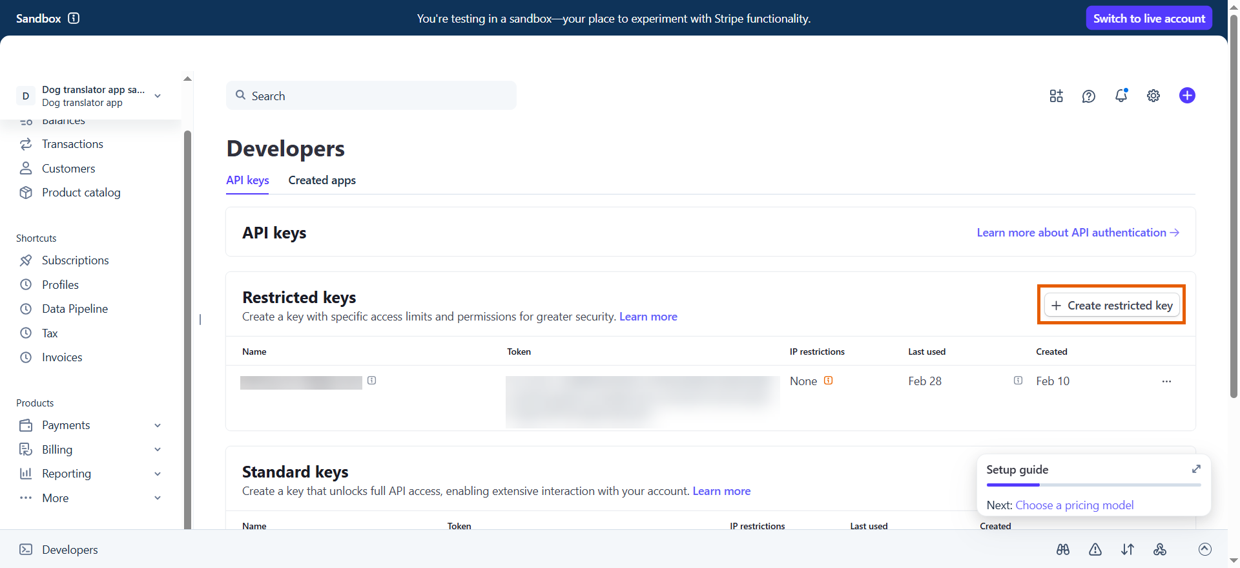Open the help question mark icon
The height and width of the screenshot is (568, 1240).
[x=1089, y=96]
